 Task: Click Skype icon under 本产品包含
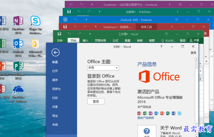tap(179, 113)
